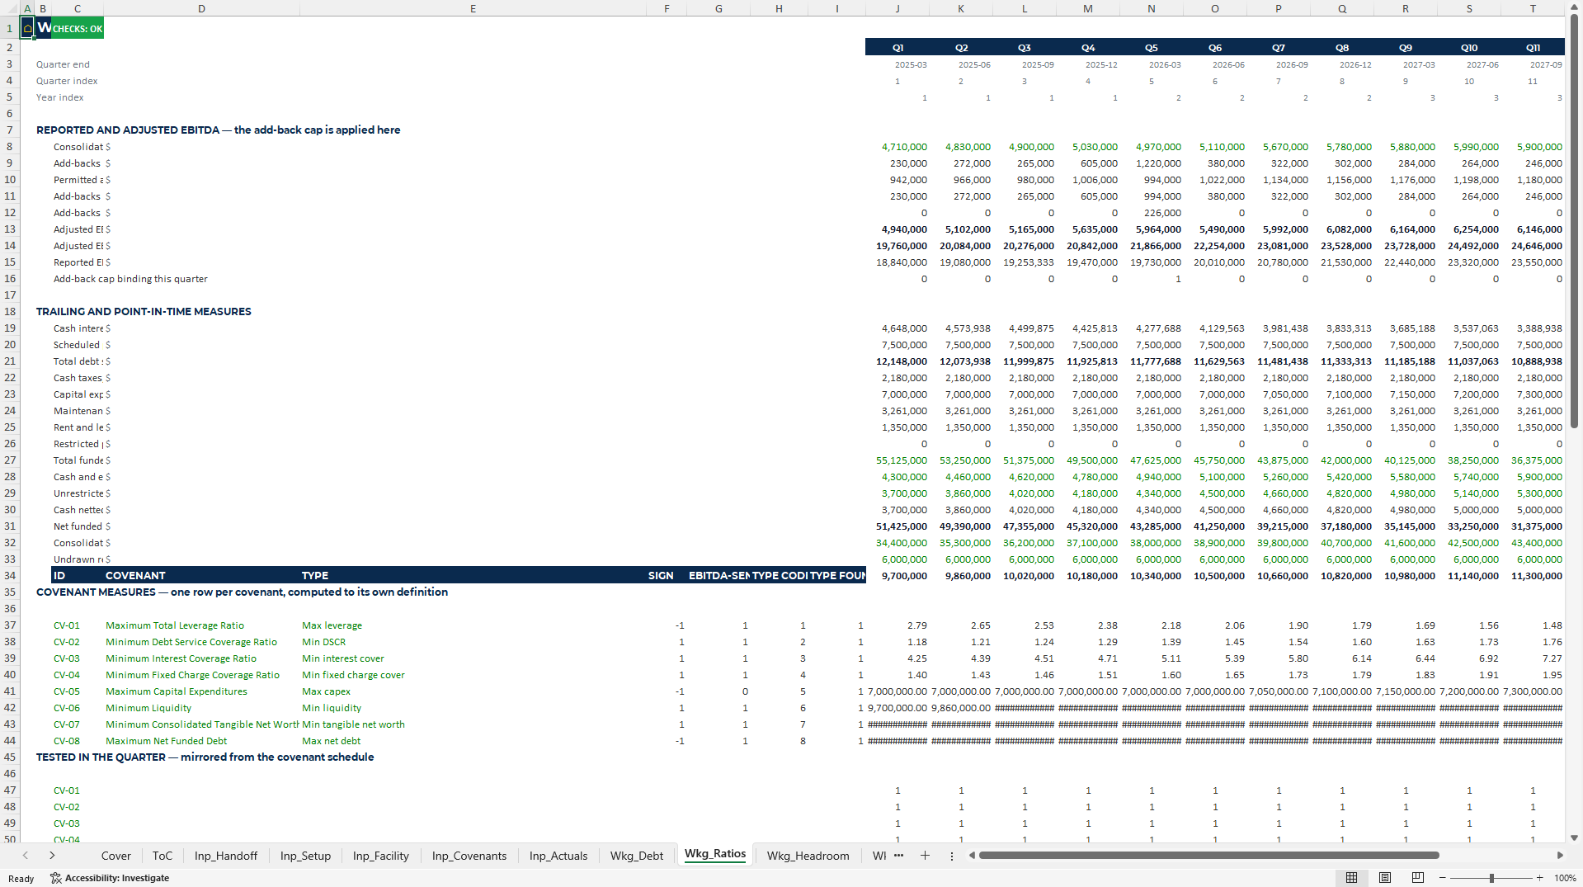Click the horizontal scrollbar thumb

point(1208,856)
